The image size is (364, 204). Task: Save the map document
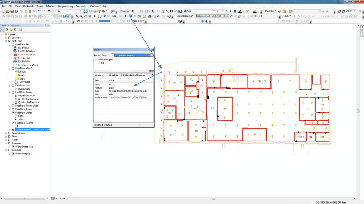point(12,11)
